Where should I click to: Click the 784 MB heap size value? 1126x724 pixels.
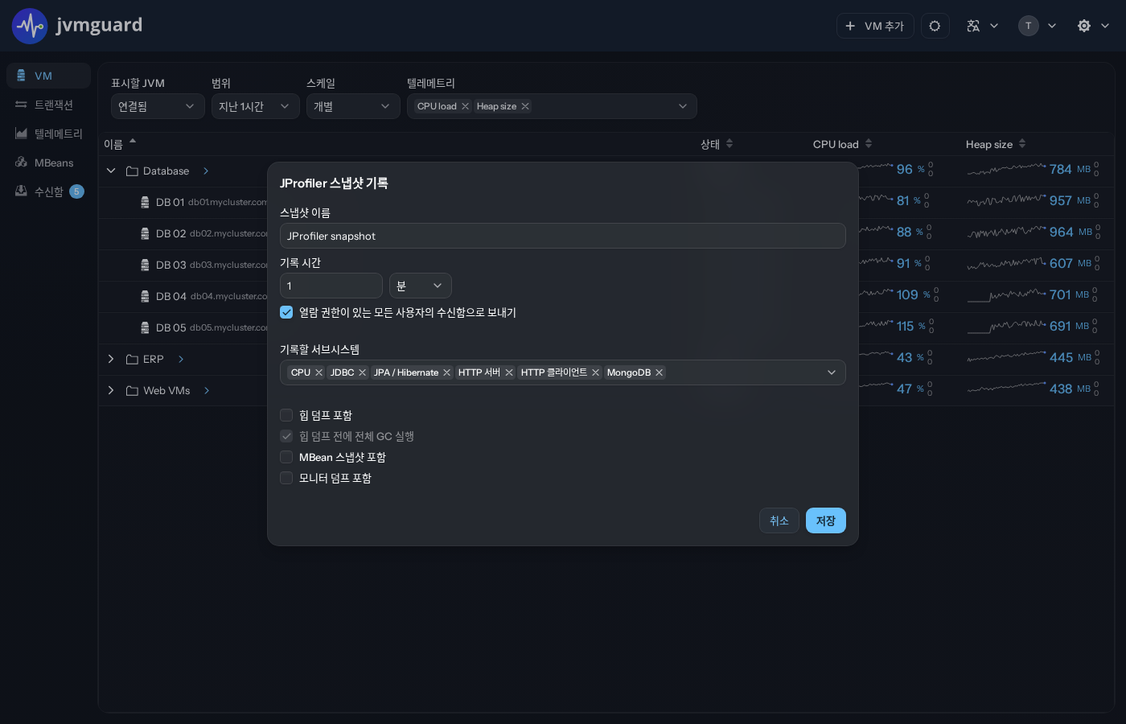(x=1070, y=169)
